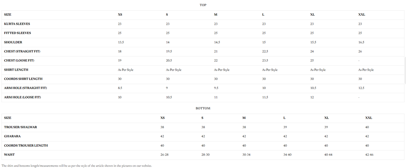The width and height of the screenshot is (406, 168).
Task: Click the WAIST row label
Action: pos(9,155)
